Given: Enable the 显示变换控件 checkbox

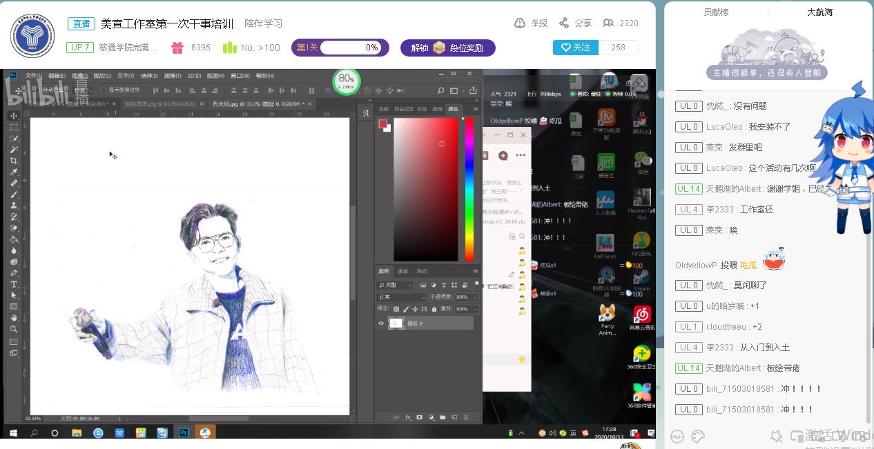Looking at the screenshot, I should click(x=104, y=90).
